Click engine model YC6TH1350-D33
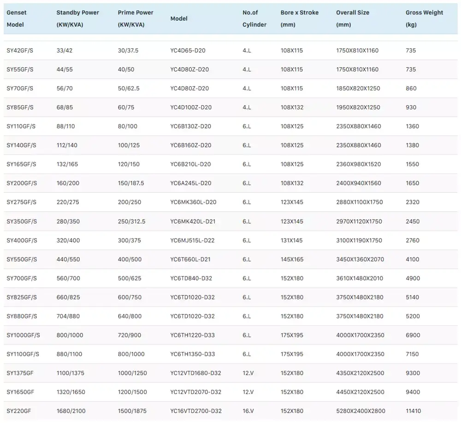 (192, 354)
